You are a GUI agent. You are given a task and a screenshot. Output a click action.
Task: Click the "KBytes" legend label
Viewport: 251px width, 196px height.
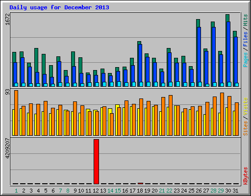click(x=245, y=176)
